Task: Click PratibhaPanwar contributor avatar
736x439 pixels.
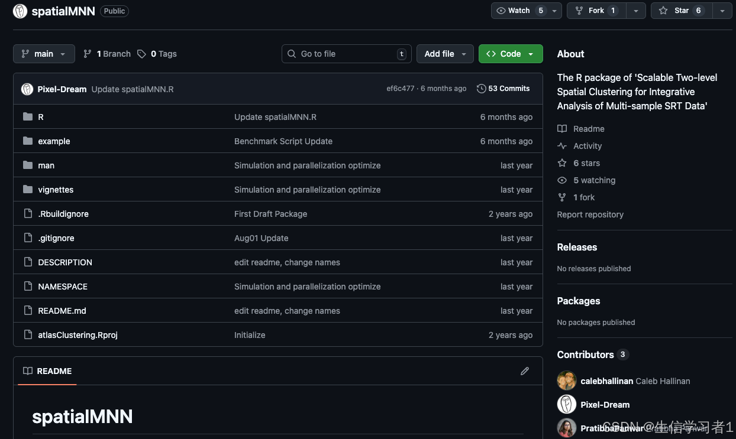Action: click(567, 428)
